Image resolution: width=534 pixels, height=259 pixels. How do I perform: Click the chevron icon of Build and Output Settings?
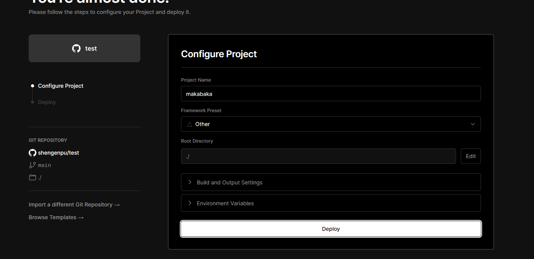coord(189,182)
